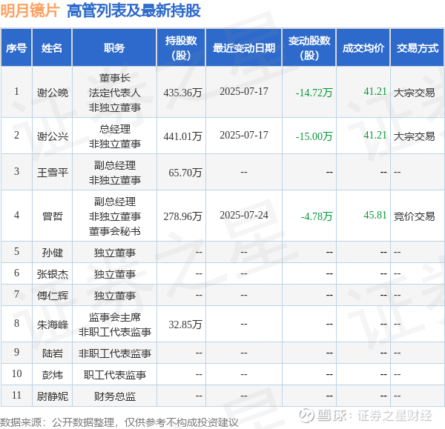Select the name 谢公兴
Screen dimensions: 445x429
[x=53, y=136]
